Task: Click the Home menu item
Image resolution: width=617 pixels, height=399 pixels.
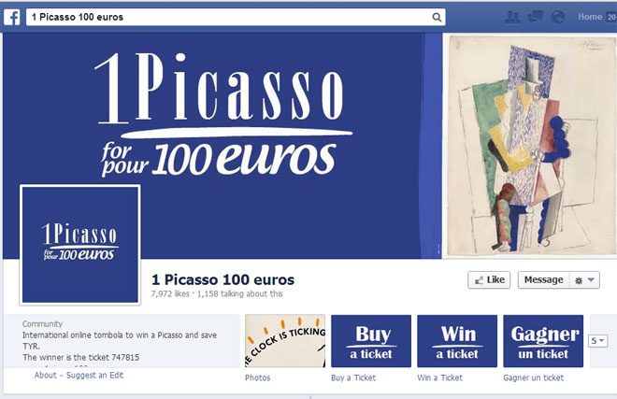Action: 590,17
